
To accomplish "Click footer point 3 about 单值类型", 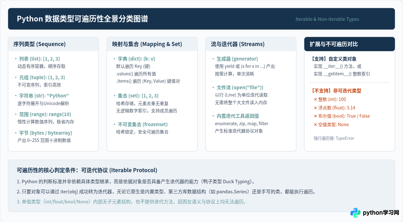I will (132, 202).
